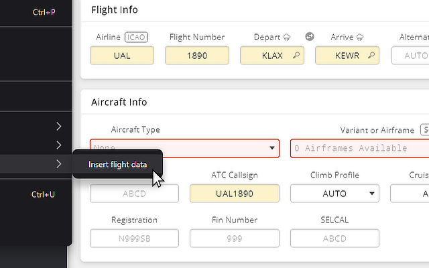Image resolution: width=429 pixels, height=268 pixels.
Task: Focus the Flight Number field 1890
Action: (197, 56)
